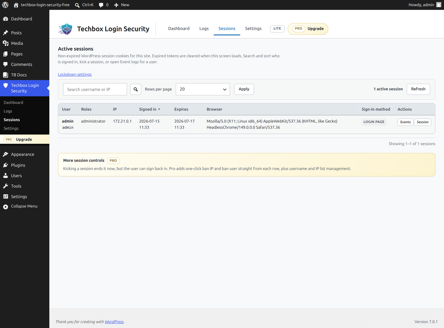Click the Comments speech bubble icon in sidebar

[6, 64]
